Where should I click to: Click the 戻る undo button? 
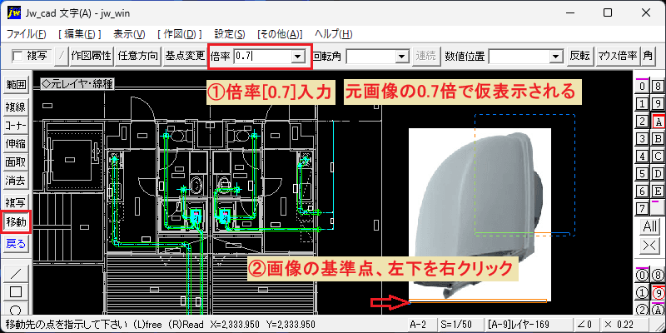pos(16,244)
